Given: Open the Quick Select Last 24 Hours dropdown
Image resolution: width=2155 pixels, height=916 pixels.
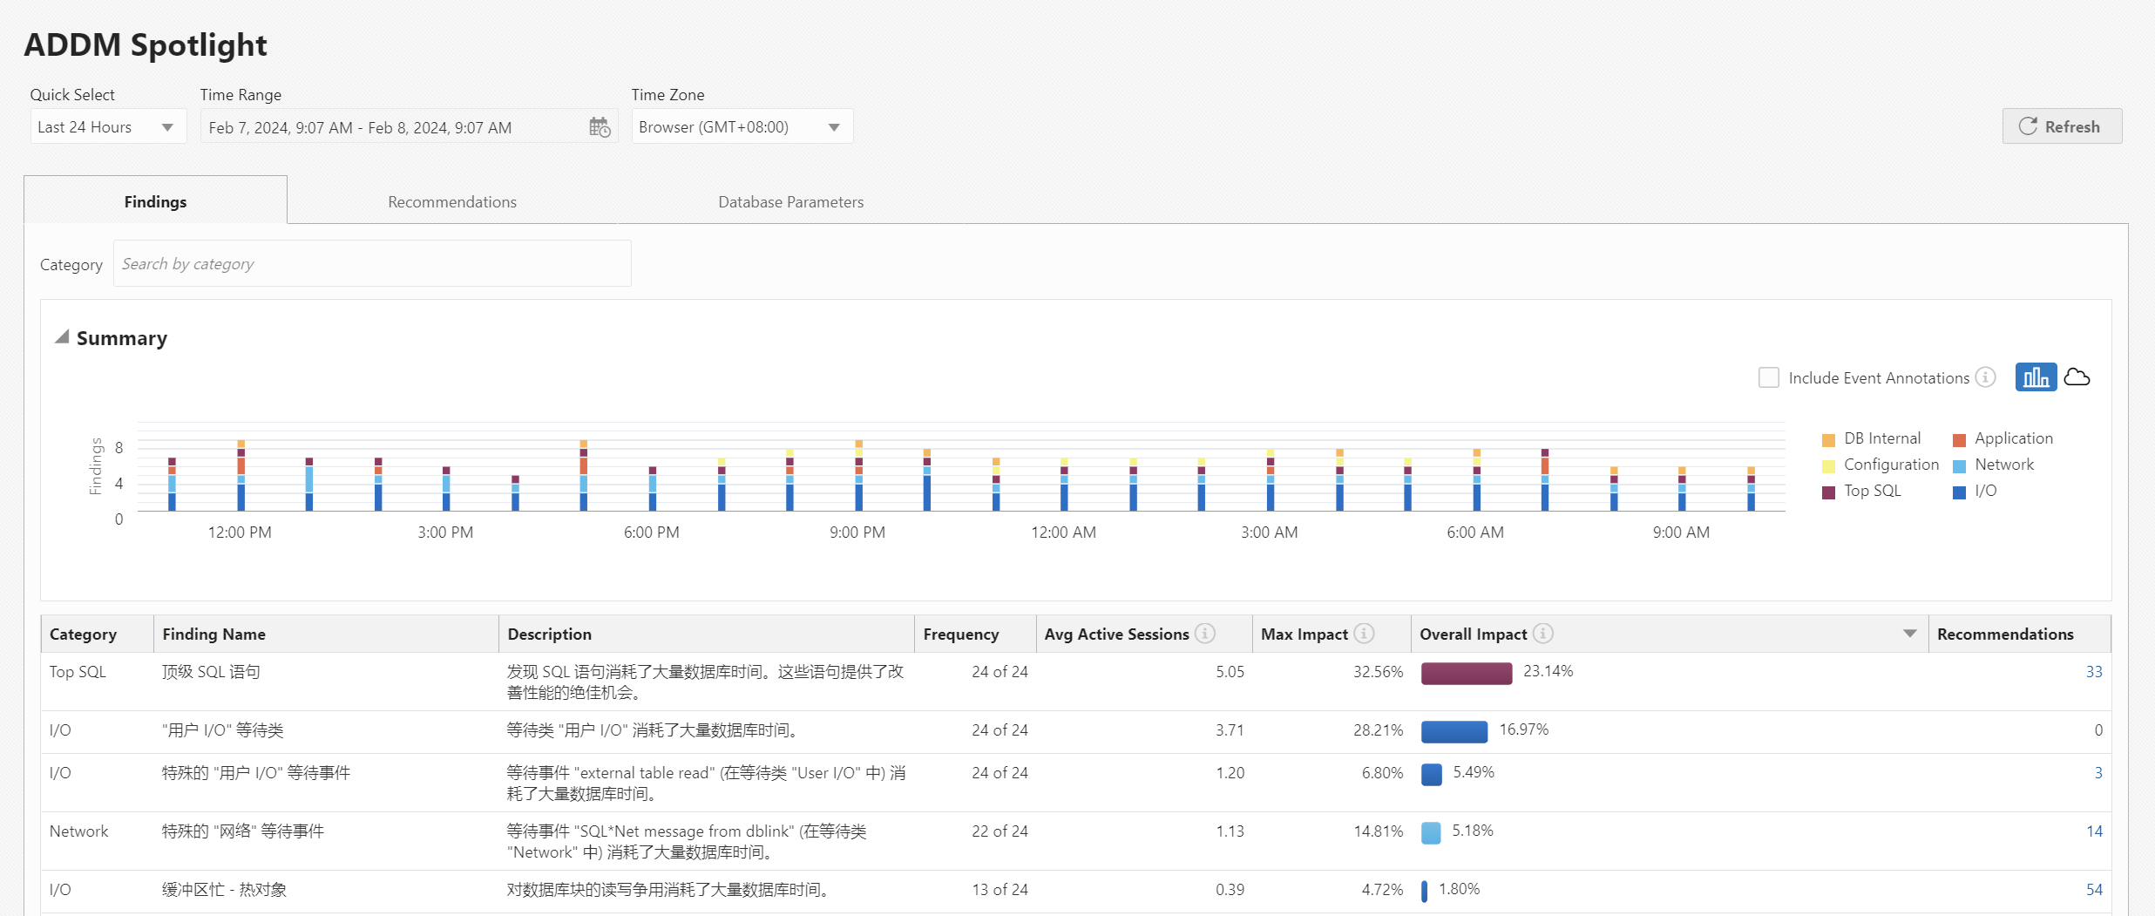Looking at the screenshot, I should [x=108, y=127].
